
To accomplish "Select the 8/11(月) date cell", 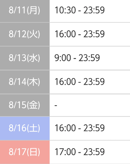I will pyautogui.click(x=25, y=11).
